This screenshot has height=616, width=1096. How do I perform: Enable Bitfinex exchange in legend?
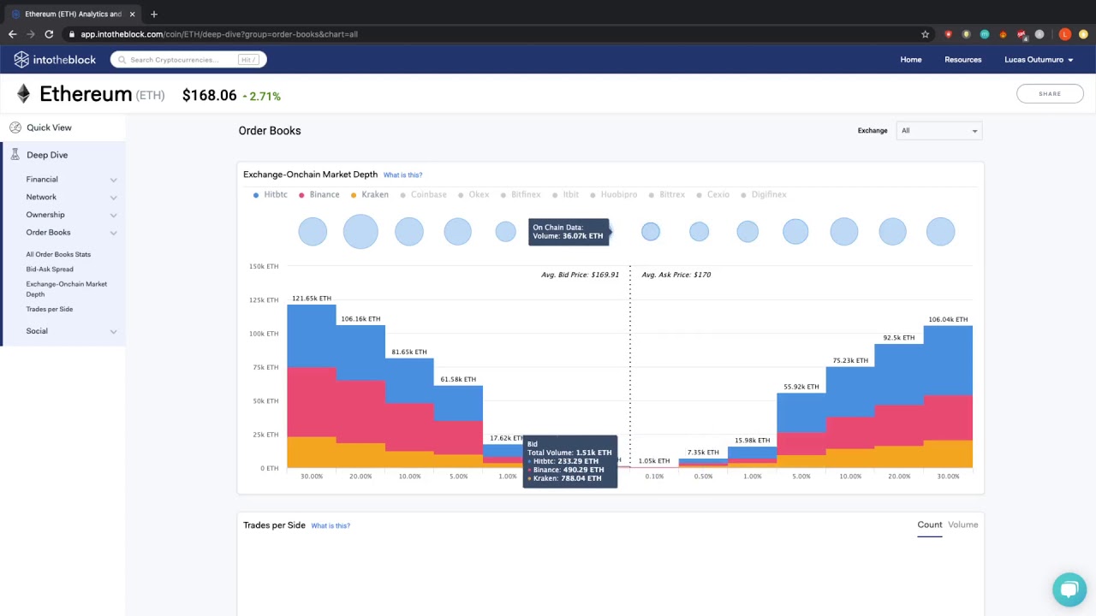click(x=521, y=194)
